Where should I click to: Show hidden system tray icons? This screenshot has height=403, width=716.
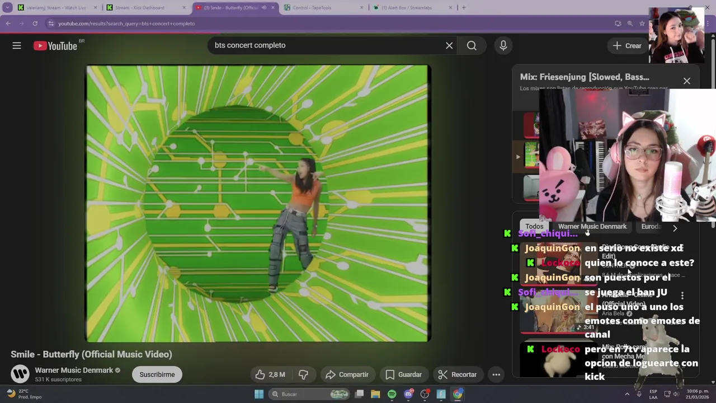626,394
